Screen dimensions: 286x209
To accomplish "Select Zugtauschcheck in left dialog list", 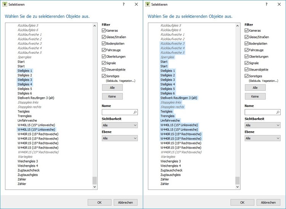I will click(x=29, y=170).
